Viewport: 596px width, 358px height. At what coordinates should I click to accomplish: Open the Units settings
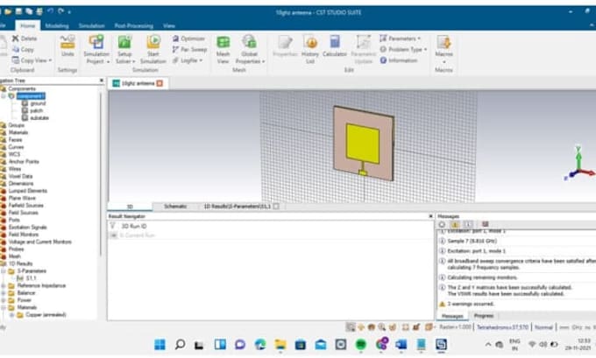click(x=67, y=46)
